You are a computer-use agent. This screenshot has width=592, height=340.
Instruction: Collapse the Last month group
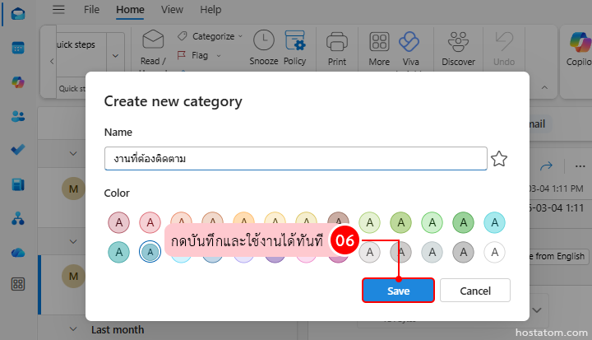[73, 329]
